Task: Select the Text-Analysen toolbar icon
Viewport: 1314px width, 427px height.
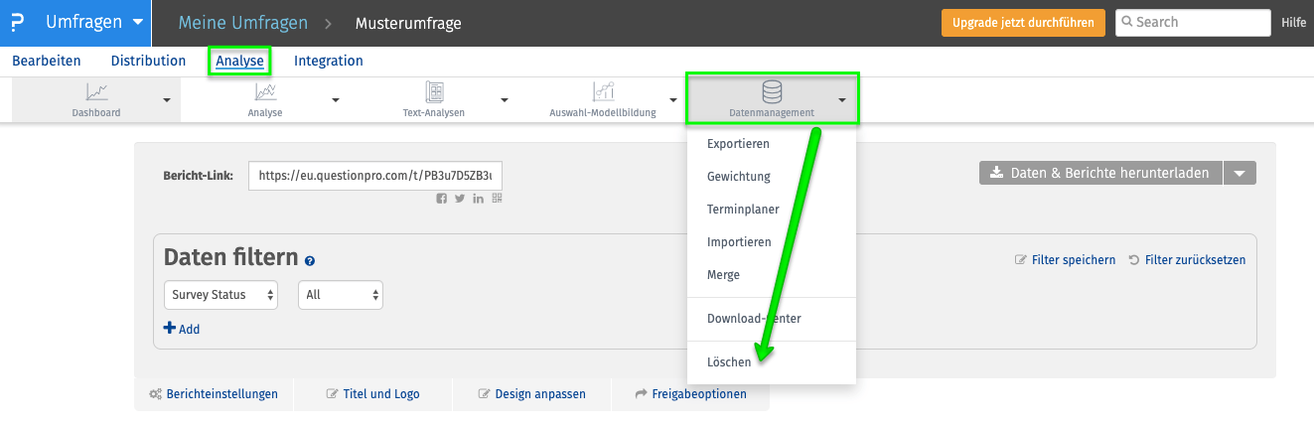Action: pyautogui.click(x=434, y=92)
